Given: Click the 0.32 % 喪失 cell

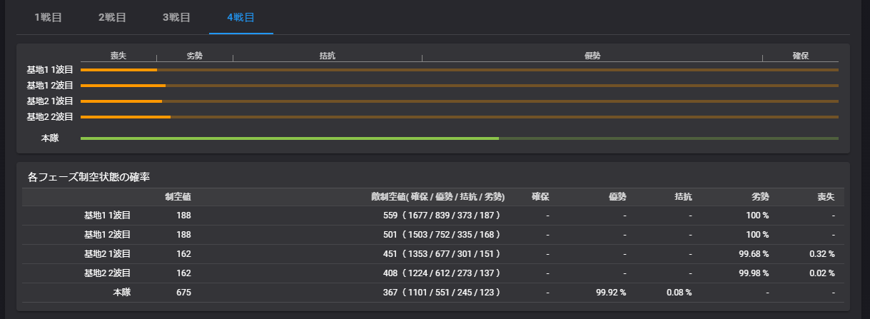Looking at the screenshot, I should coord(821,253).
